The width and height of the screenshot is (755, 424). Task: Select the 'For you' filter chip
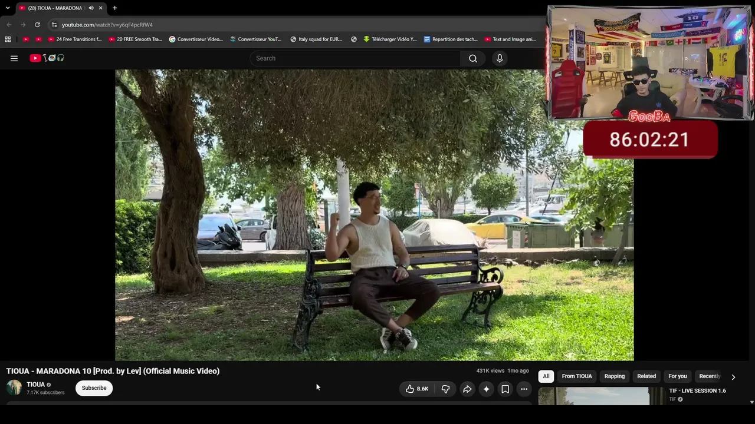[678, 376]
